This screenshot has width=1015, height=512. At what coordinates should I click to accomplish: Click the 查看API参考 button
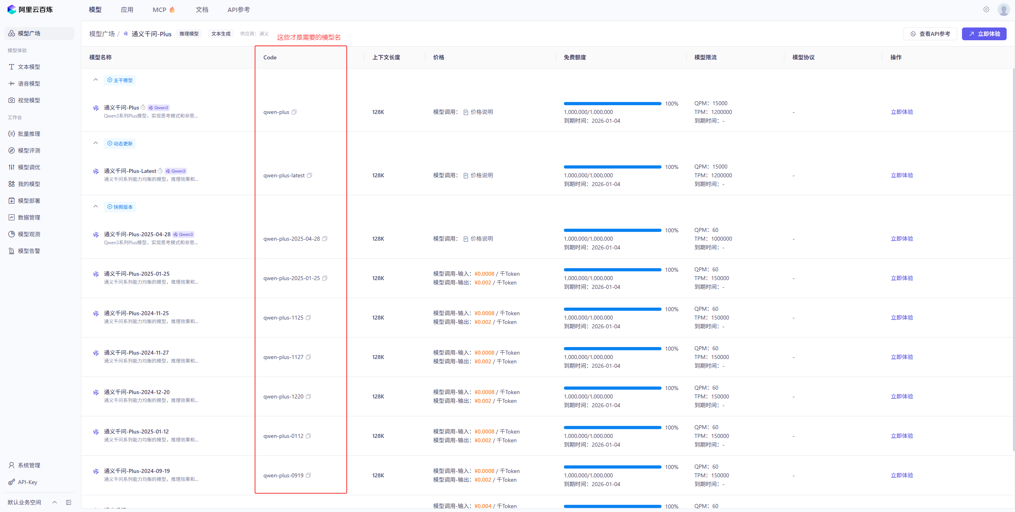click(x=930, y=34)
